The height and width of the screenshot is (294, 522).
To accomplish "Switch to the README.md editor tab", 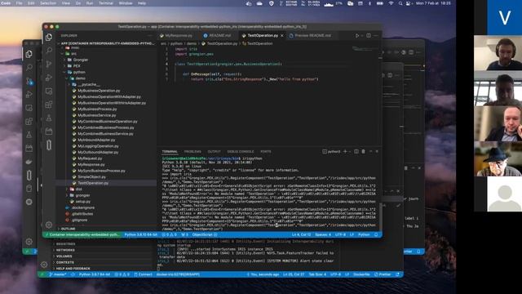I will click(217, 35).
